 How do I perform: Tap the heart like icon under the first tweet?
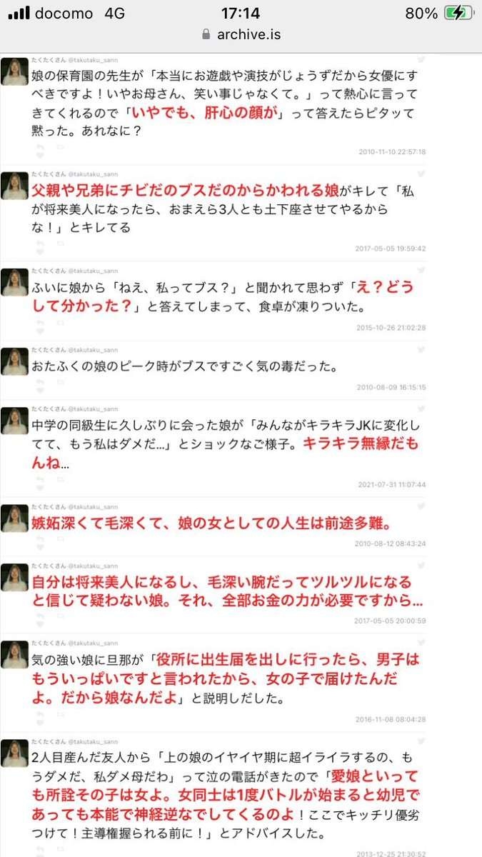point(40,155)
